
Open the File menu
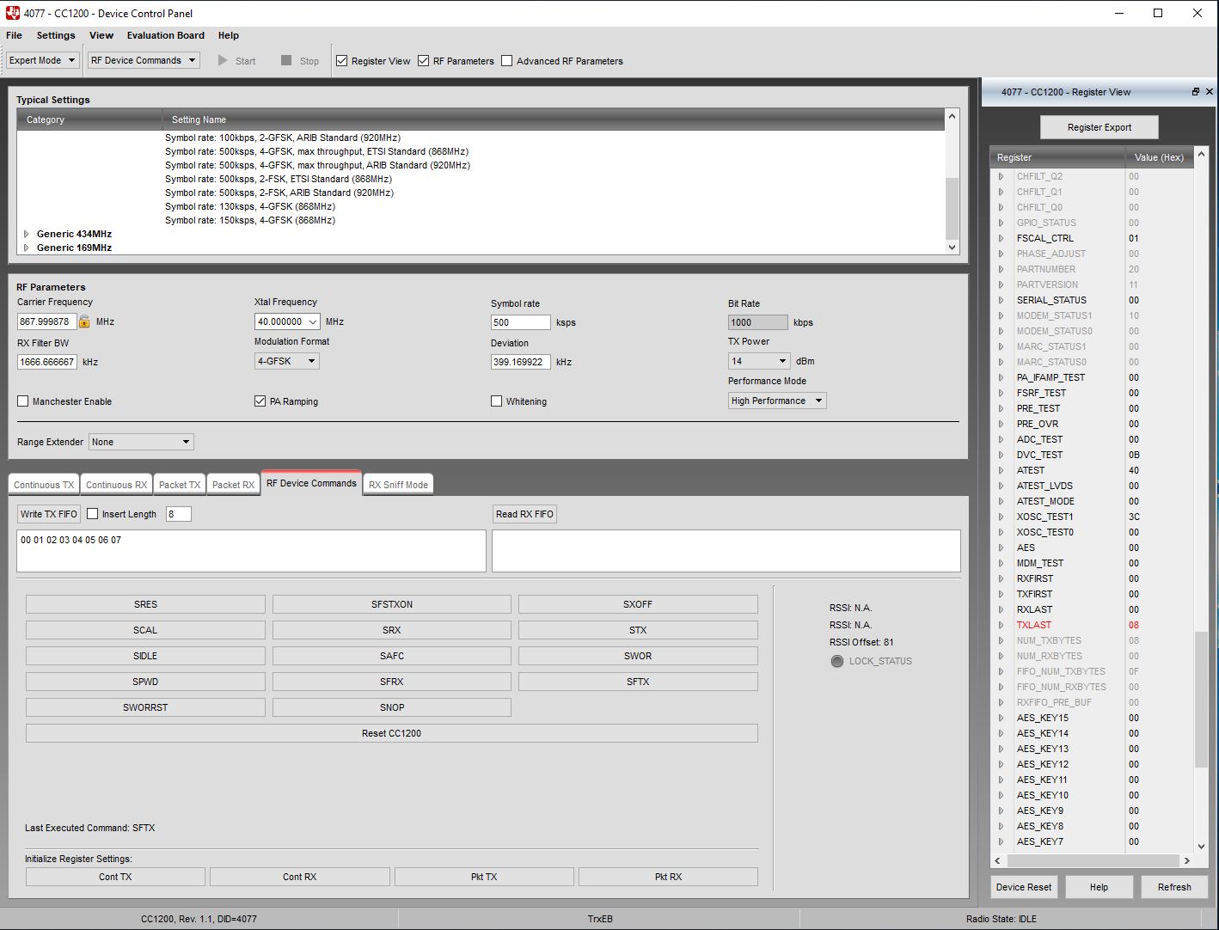[x=14, y=35]
